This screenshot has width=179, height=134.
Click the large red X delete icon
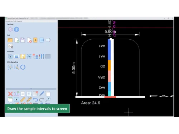click(x=10, y=94)
